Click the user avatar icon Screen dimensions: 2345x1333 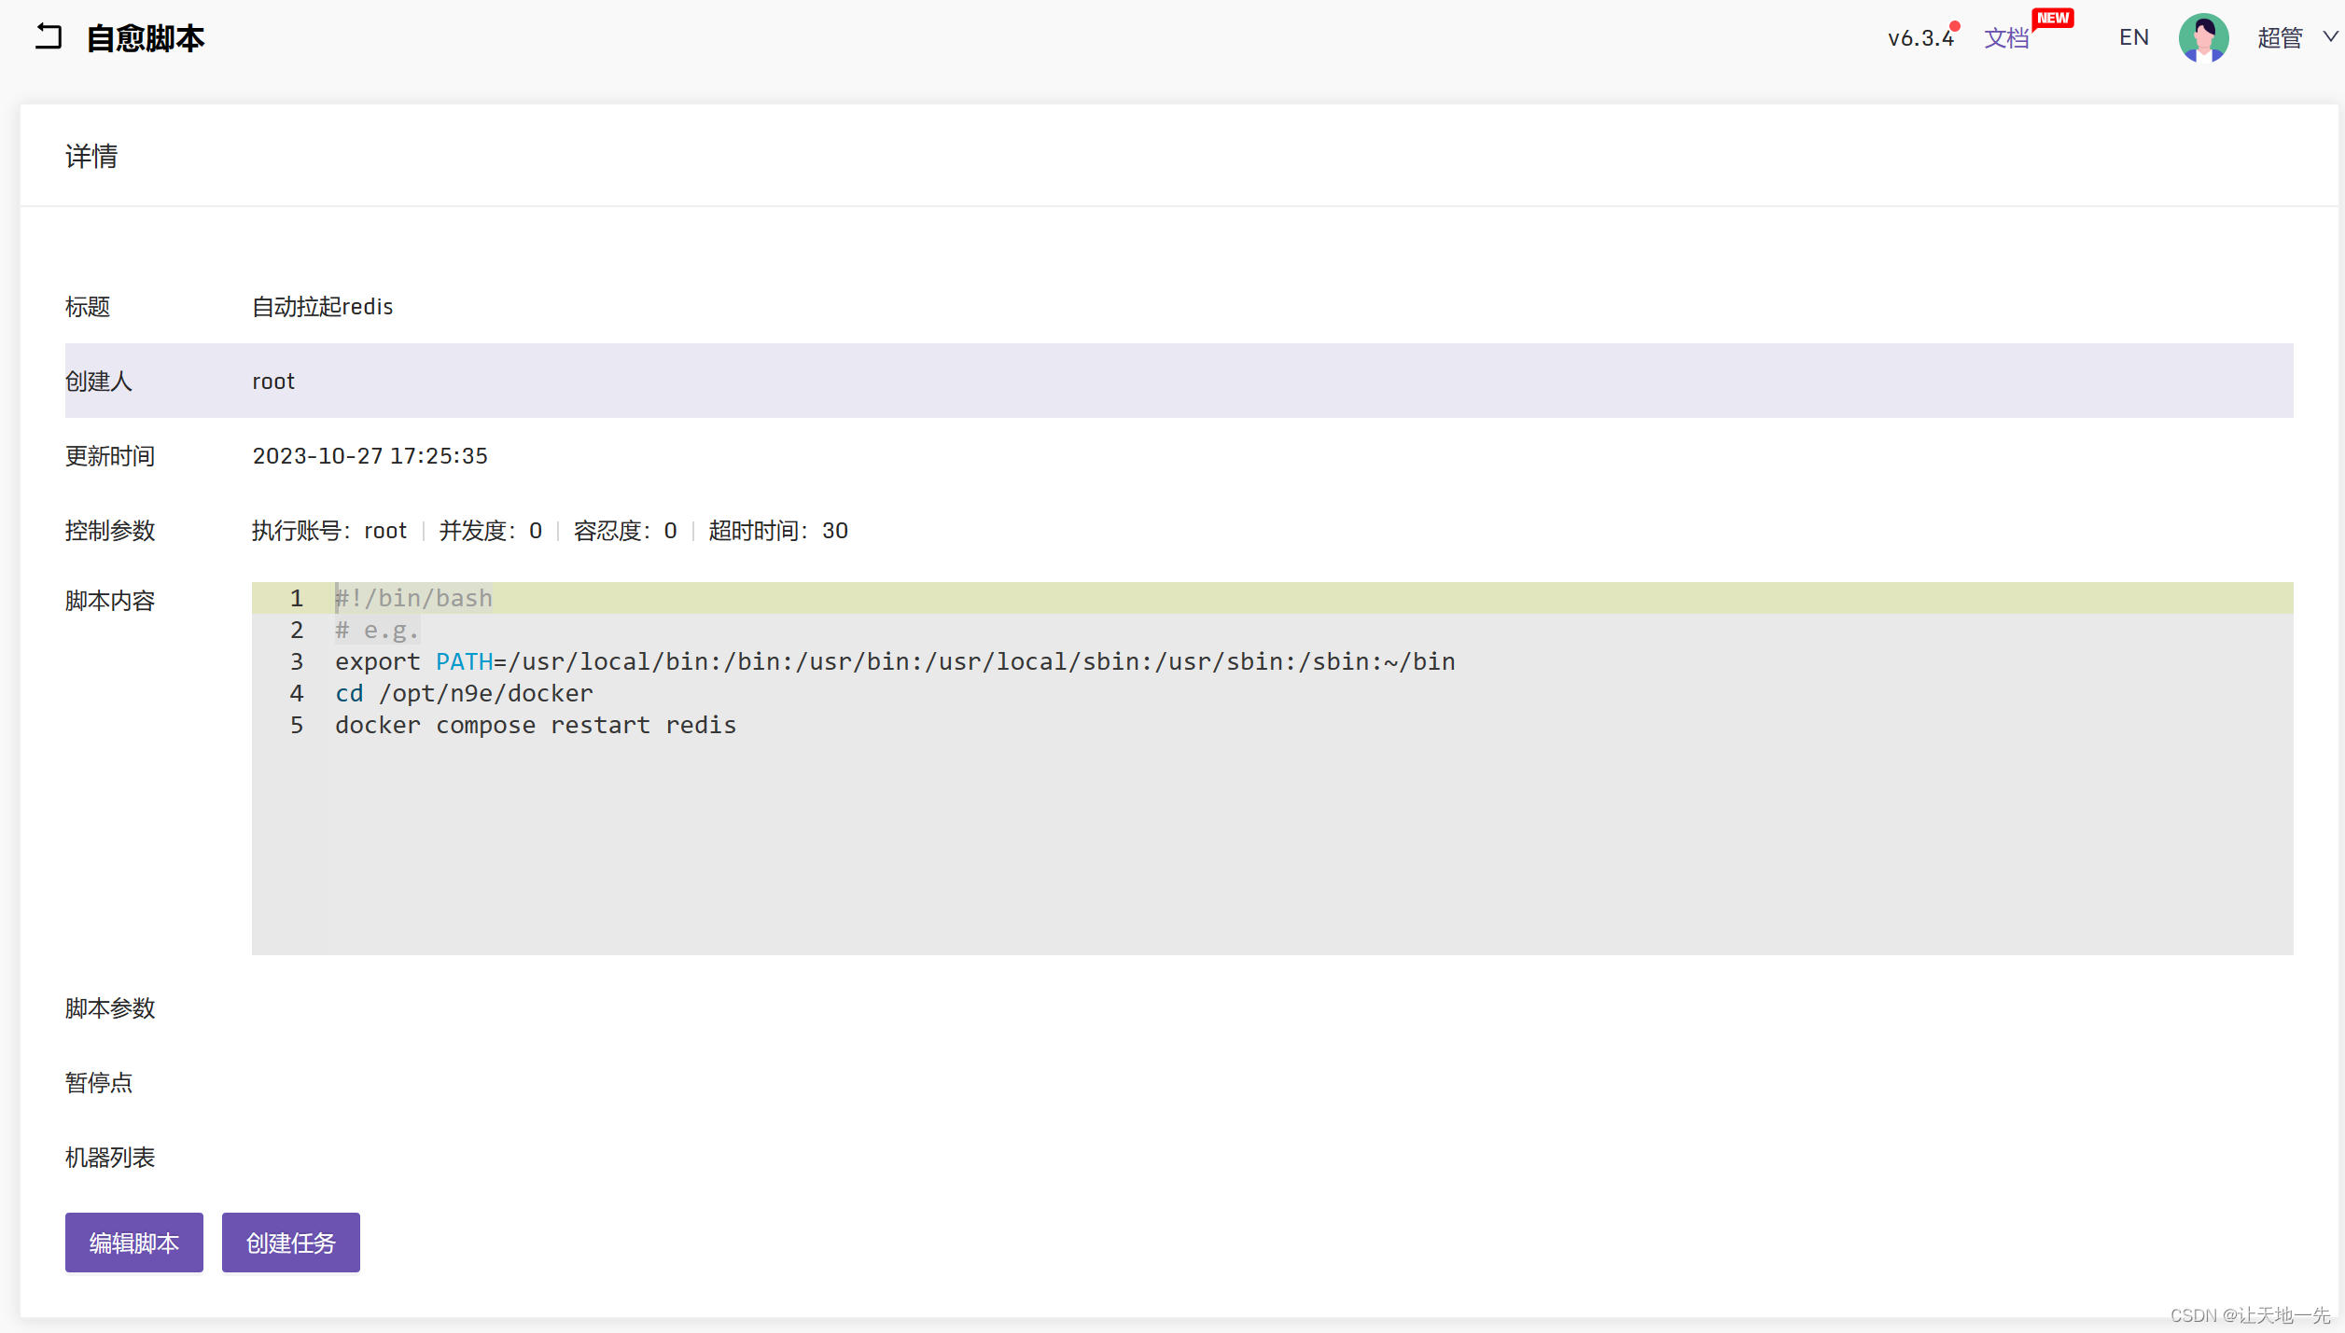click(x=2202, y=38)
